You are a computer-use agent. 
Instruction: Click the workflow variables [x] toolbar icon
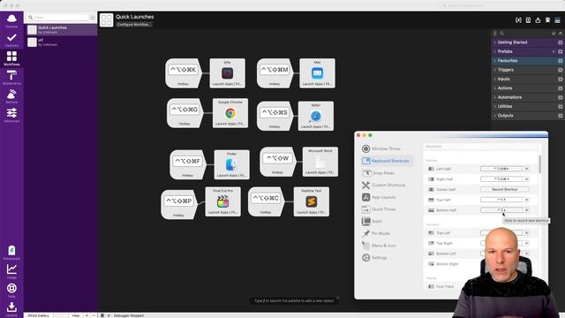[518, 20]
